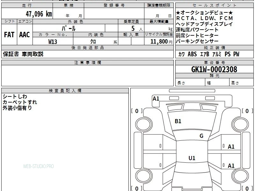Click the 純正装備 header
Screen dimensions: 255x191
(214, 47)
